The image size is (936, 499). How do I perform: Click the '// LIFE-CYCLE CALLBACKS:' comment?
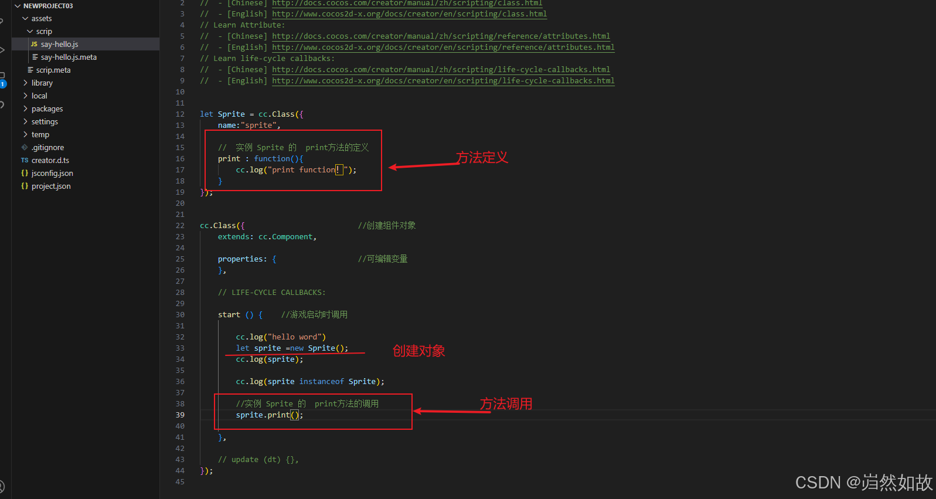(x=272, y=293)
